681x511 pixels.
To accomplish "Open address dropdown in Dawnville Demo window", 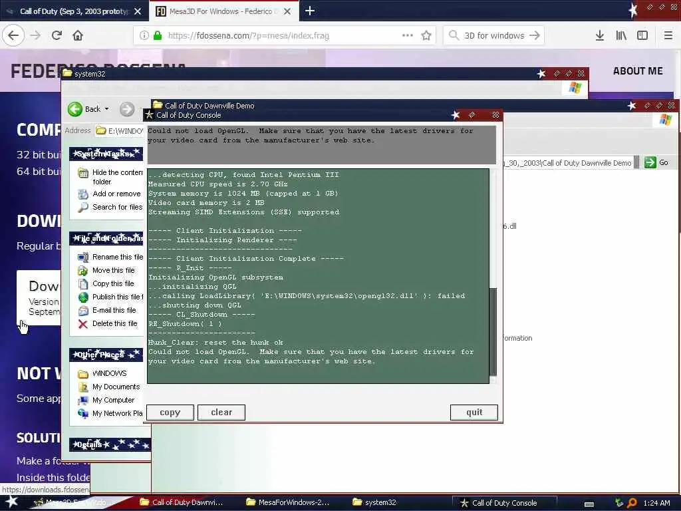I will click(636, 162).
